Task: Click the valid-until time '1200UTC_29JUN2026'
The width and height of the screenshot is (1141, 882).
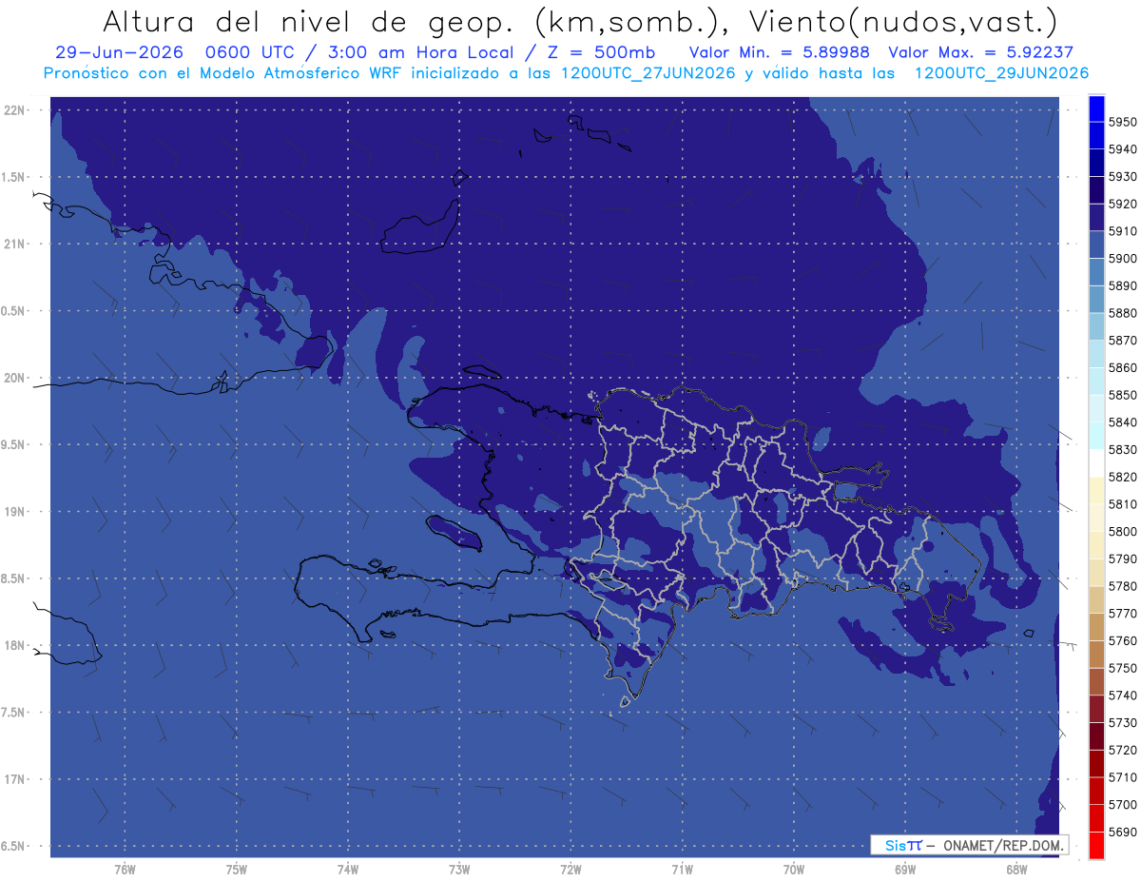Action: pos(1001,73)
